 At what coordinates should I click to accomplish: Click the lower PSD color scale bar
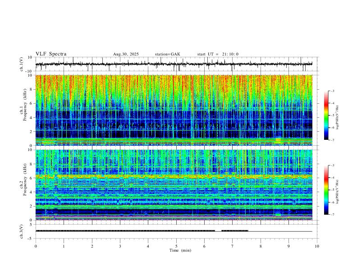click(326, 190)
